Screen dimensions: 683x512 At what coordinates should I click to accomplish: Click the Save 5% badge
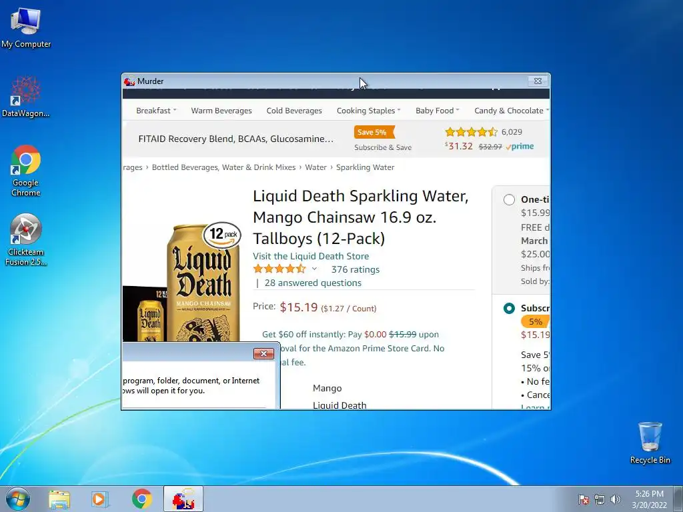tap(374, 132)
